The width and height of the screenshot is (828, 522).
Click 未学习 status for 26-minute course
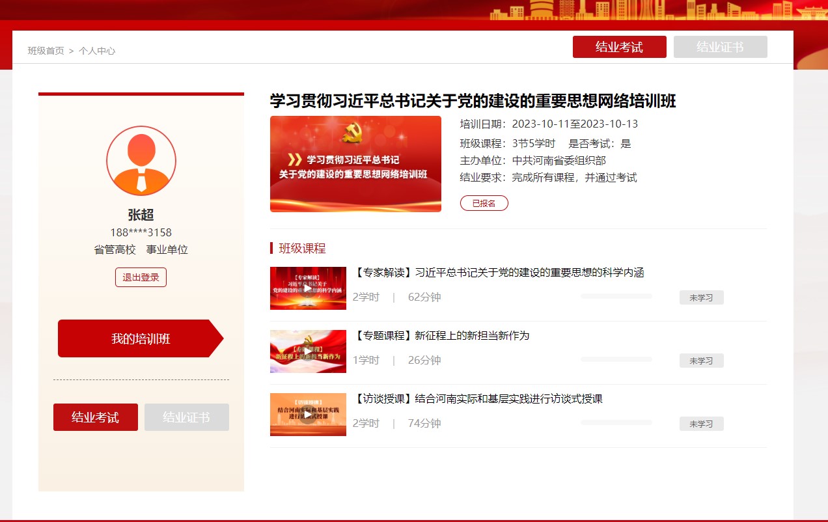tap(701, 361)
